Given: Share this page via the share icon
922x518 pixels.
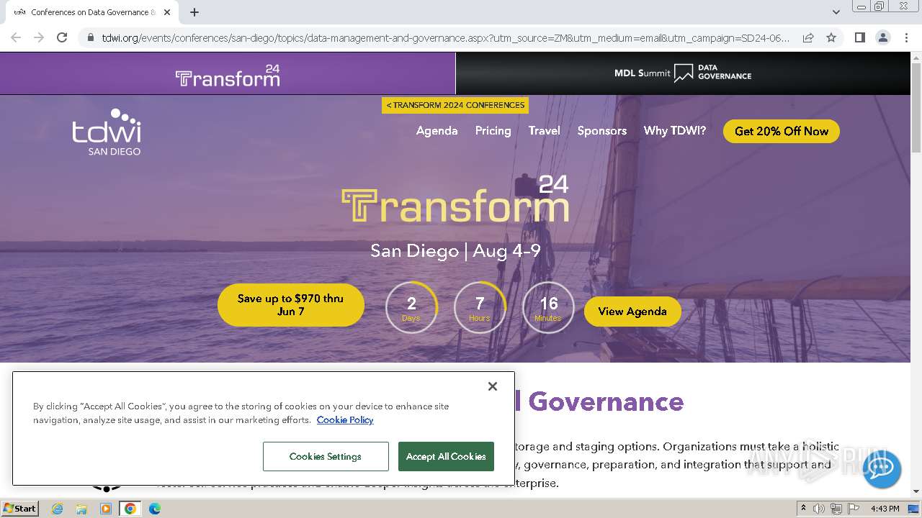Looking at the screenshot, I should click(808, 37).
